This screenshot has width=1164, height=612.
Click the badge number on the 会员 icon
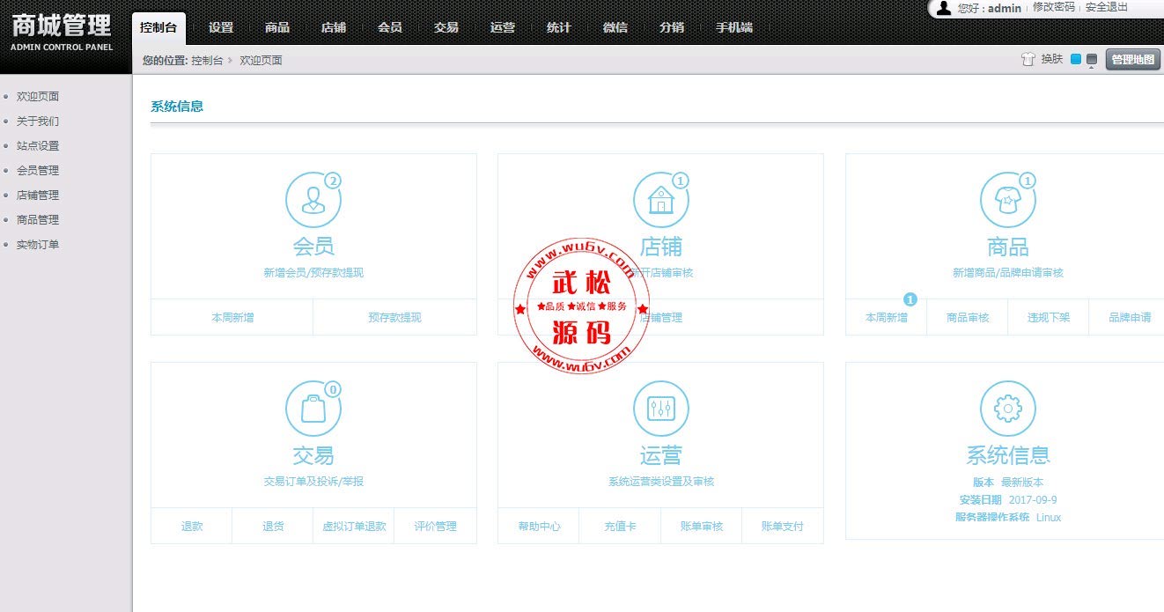pos(332,181)
